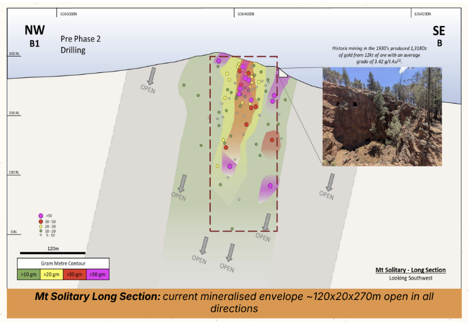Image resolution: width=468 pixels, height=326 pixels.
Task: Click the red 30-50 legend circle
Action: tap(41, 222)
